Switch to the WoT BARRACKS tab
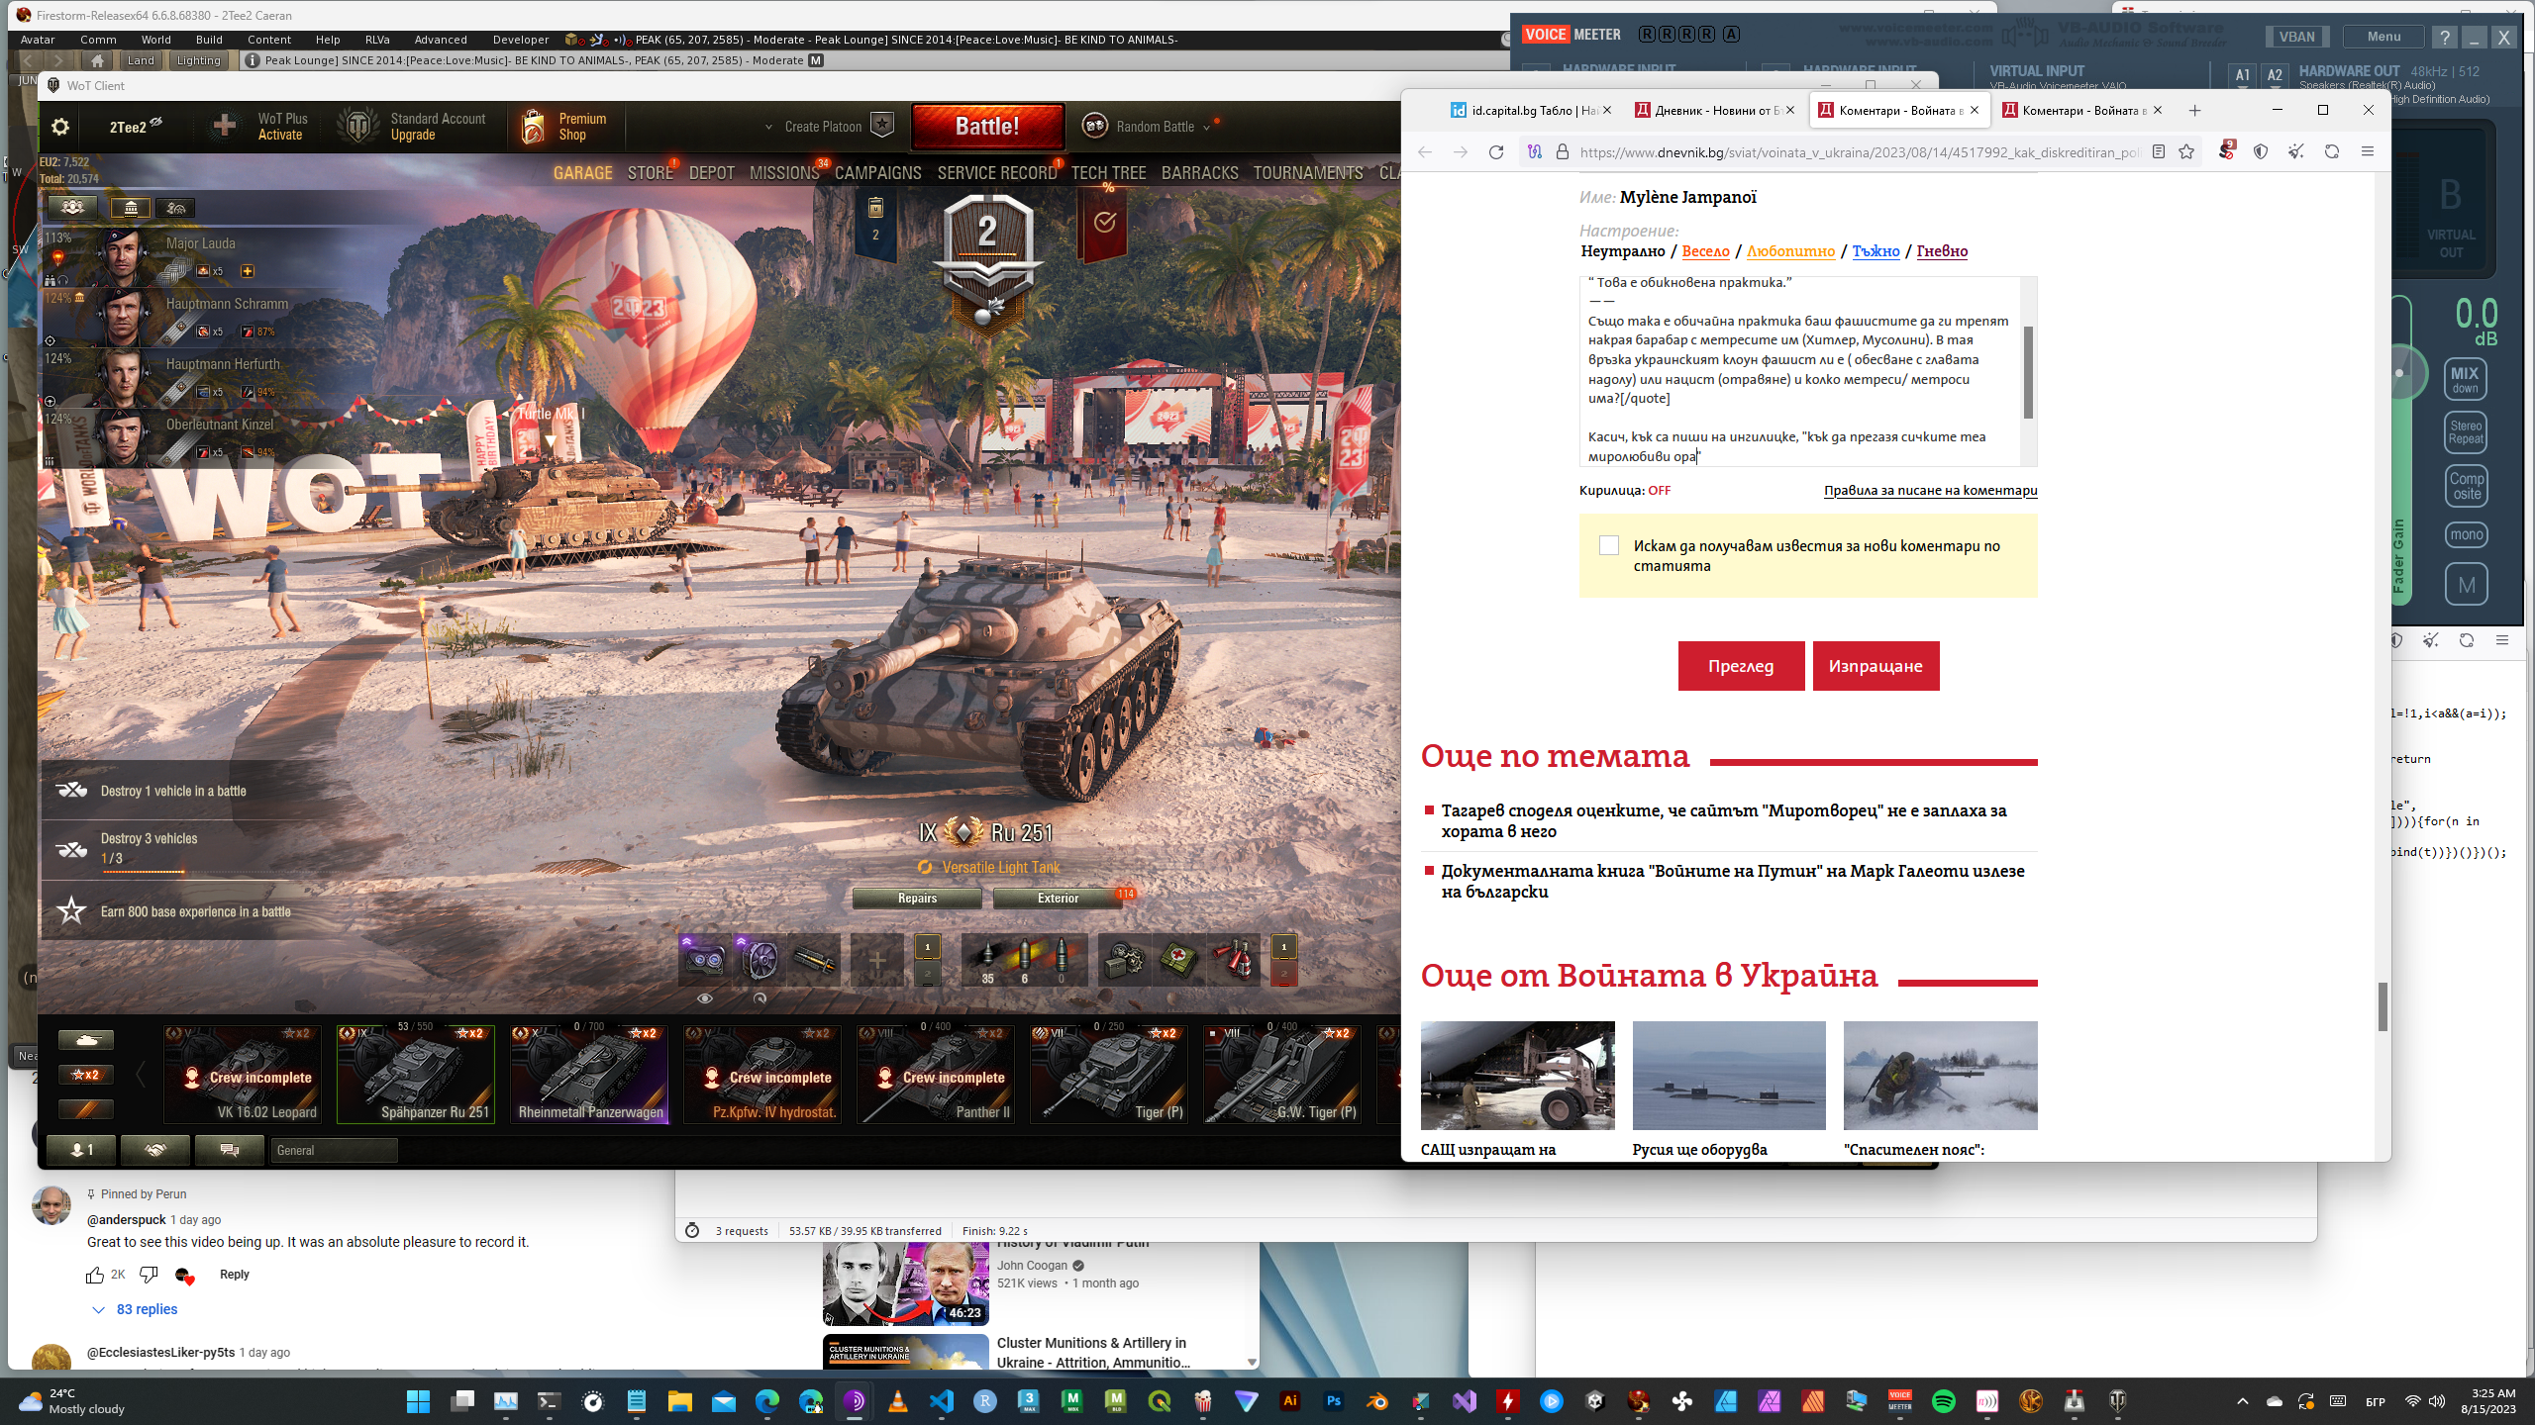Viewport: 2535px width, 1425px height. (x=1199, y=173)
